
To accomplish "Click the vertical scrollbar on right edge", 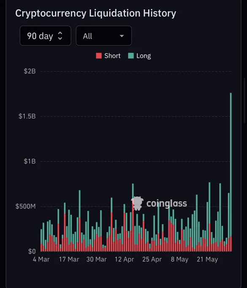I will (244, 101).
